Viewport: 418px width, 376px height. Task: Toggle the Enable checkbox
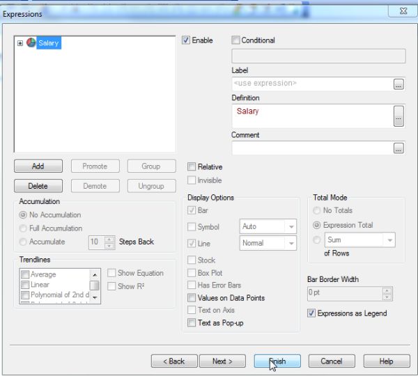point(186,40)
